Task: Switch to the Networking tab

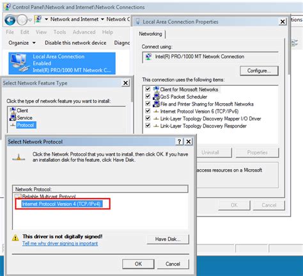Action: (150, 34)
